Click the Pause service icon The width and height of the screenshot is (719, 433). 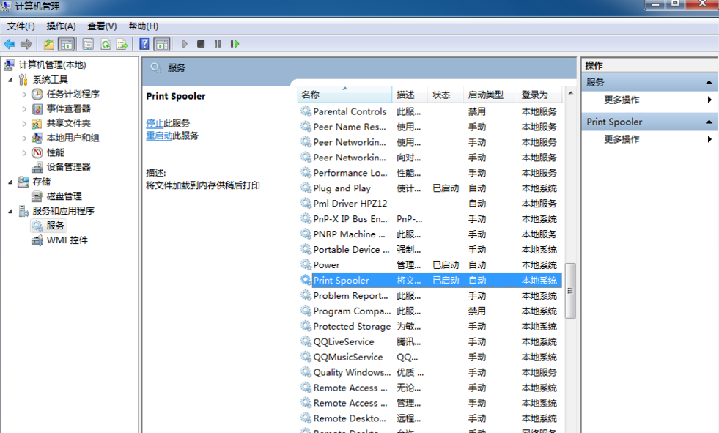click(218, 44)
